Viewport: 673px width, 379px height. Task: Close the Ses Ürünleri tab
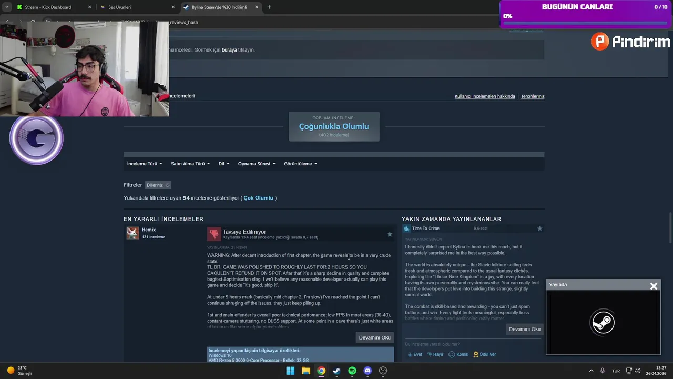pos(173,7)
